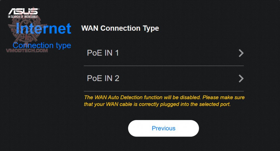
Task: Click the blue Internet heading
Action: [44, 28]
